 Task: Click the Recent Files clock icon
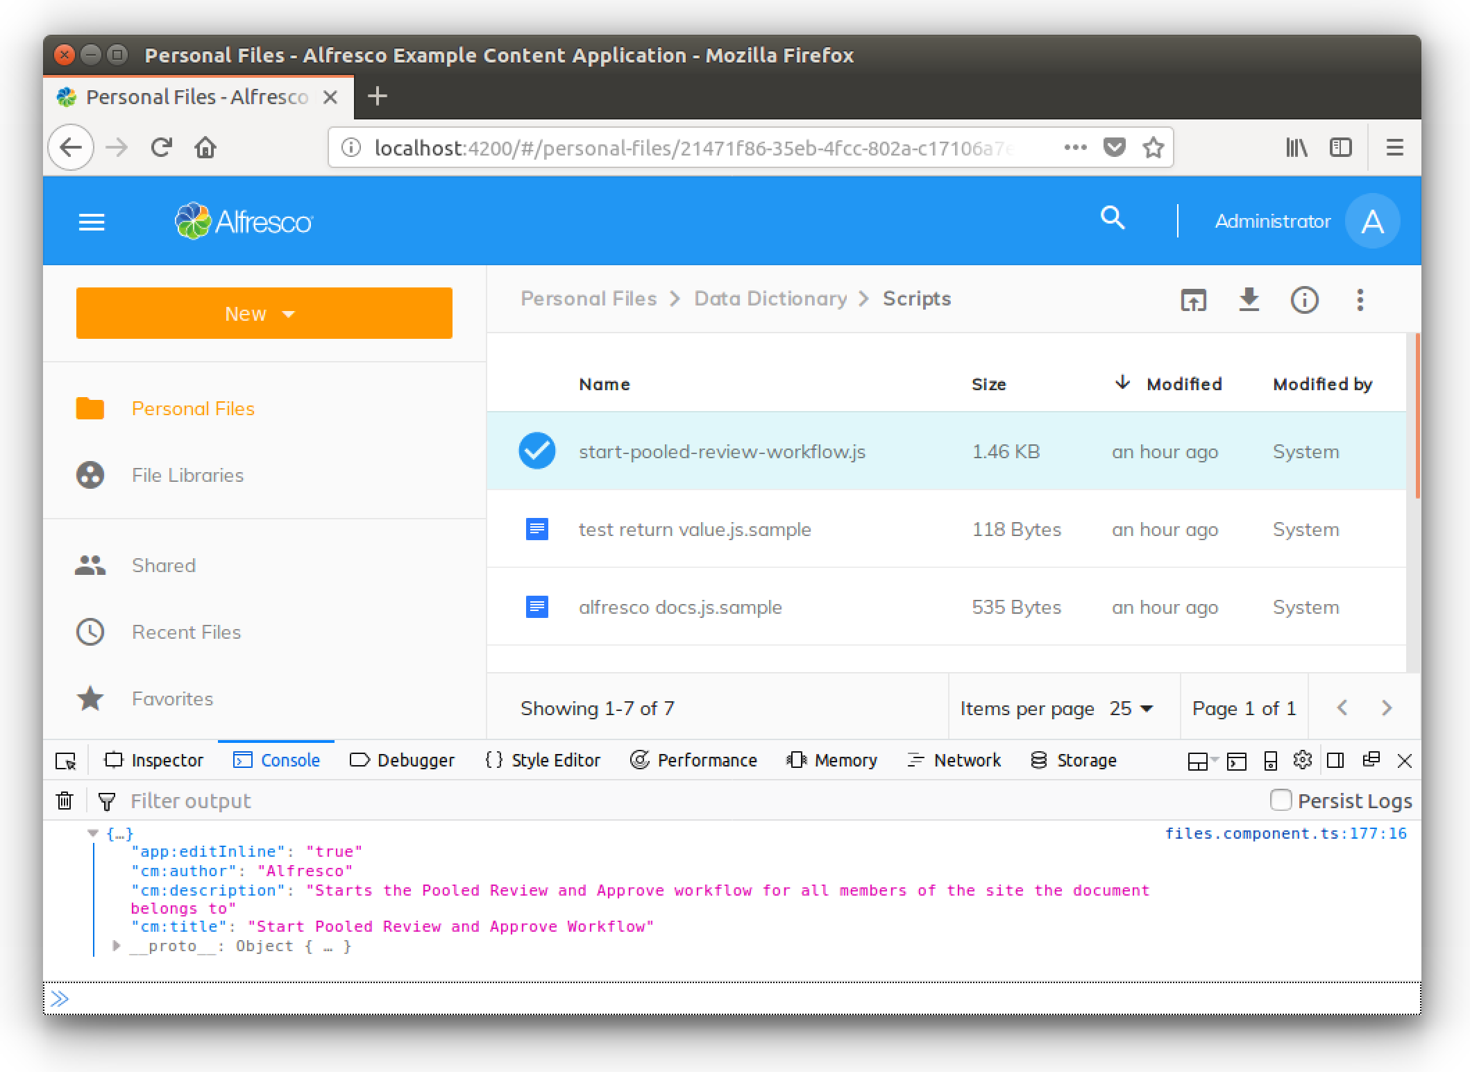[x=90, y=632]
